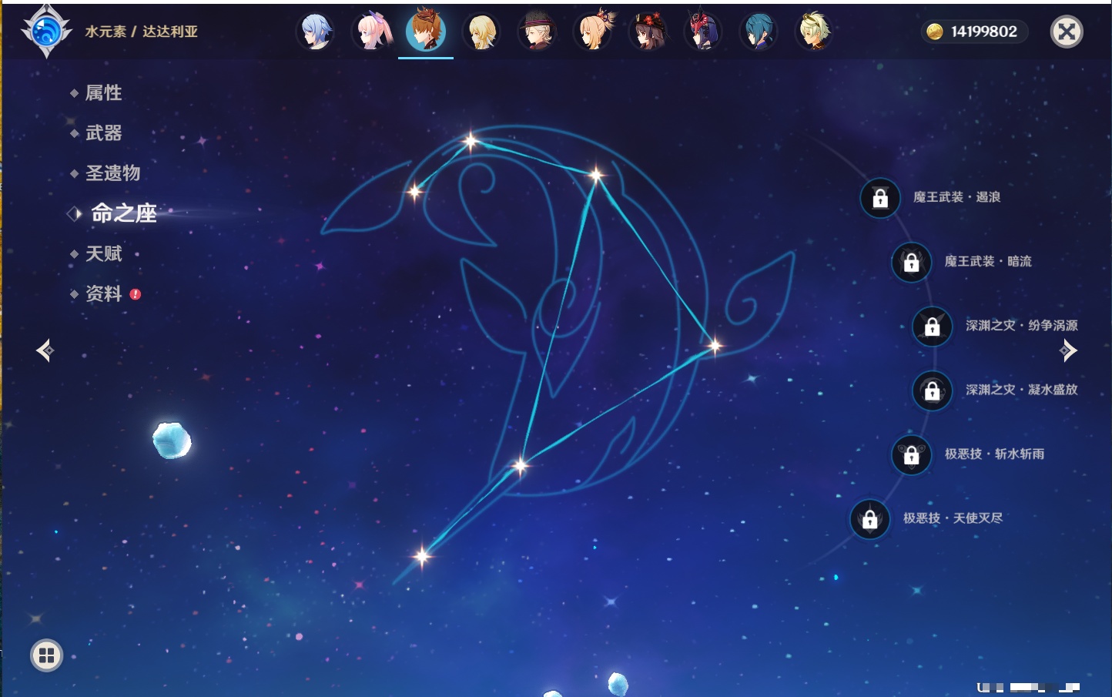Screen dimensions: 1112x697
Task: Open the grid character list button
Action: click(x=46, y=655)
